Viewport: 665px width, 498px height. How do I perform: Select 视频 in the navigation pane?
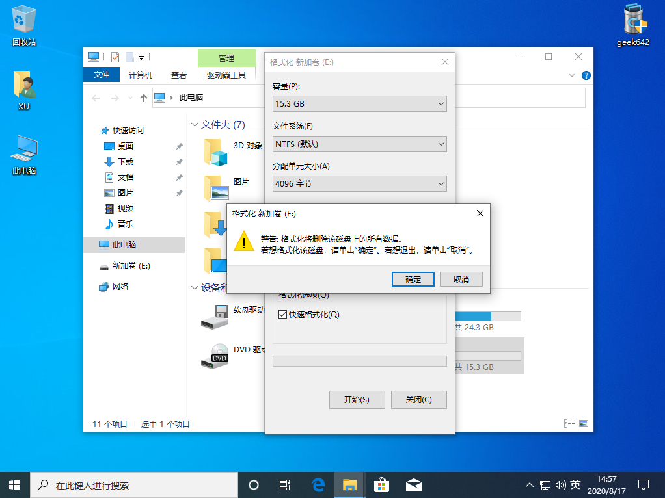pos(126,208)
